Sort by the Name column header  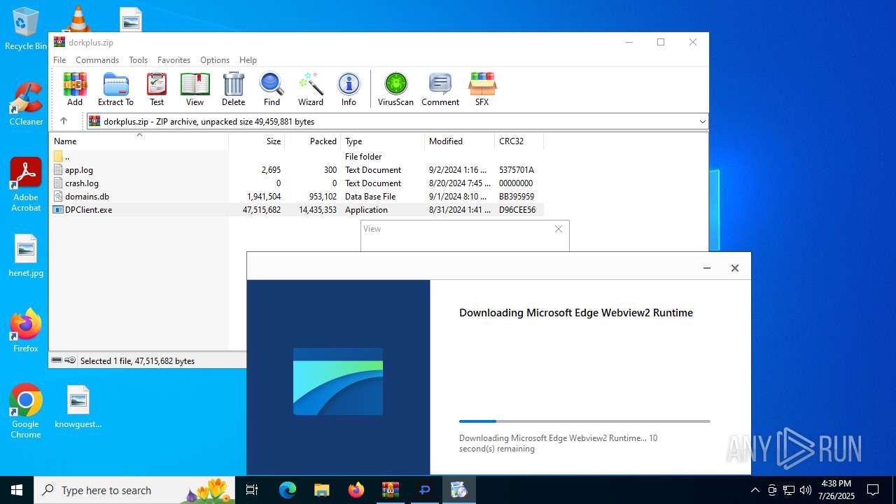[139, 141]
